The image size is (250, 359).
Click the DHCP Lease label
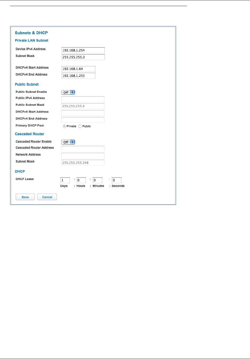coord(25,179)
